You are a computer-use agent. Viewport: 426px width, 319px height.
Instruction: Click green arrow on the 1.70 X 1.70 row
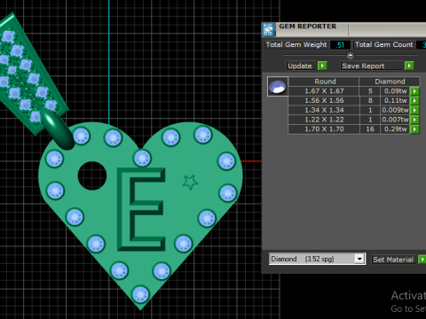pyautogui.click(x=414, y=129)
